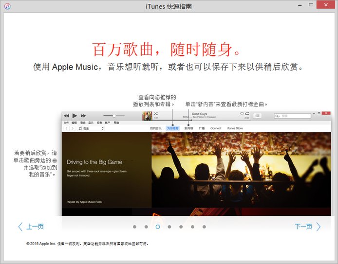Jump to the sixth guide page dot
Image resolution: width=338 pixels, height=264 pixels.
(x=193, y=227)
